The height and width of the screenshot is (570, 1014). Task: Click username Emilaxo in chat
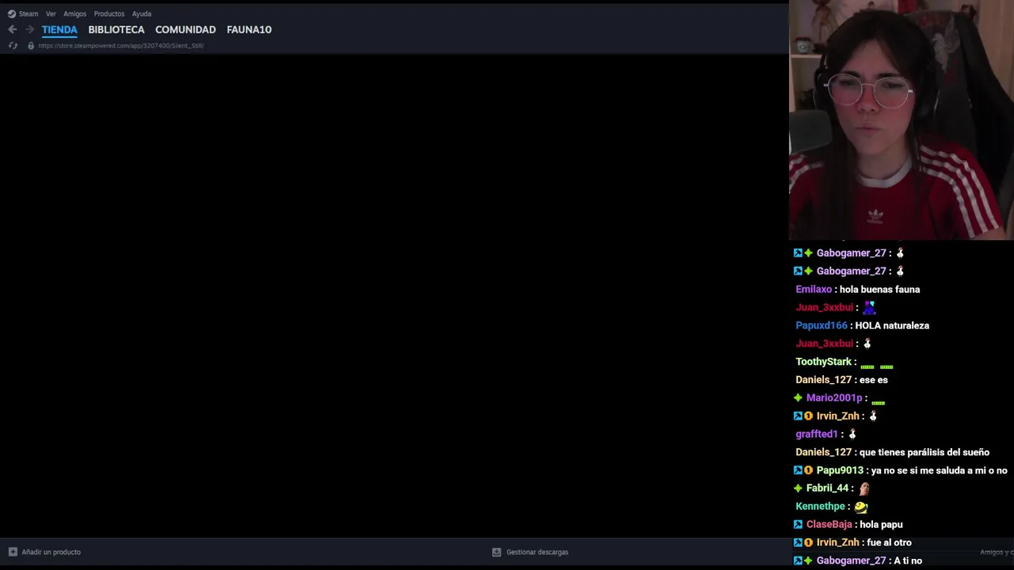(x=814, y=290)
